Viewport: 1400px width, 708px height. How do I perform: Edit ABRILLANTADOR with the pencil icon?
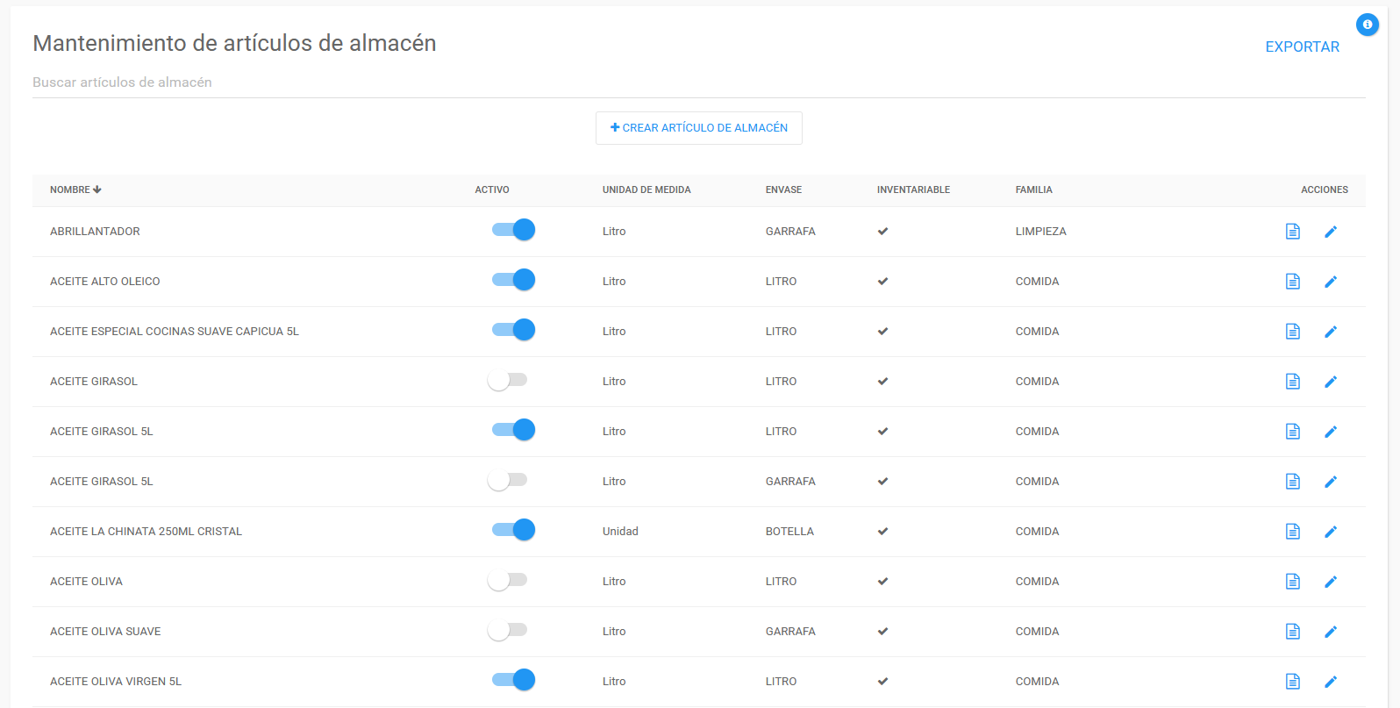[x=1330, y=232]
